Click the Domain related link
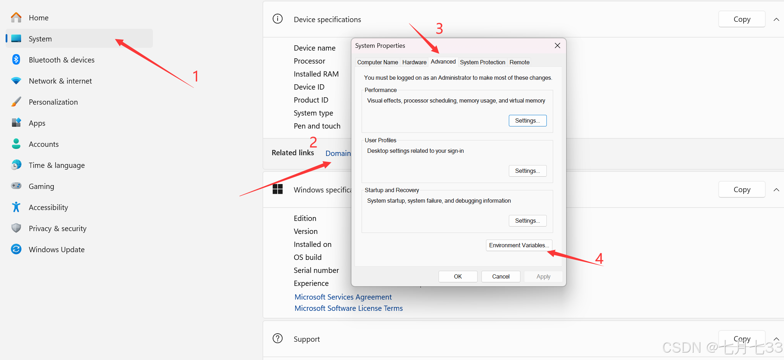 click(338, 153)
